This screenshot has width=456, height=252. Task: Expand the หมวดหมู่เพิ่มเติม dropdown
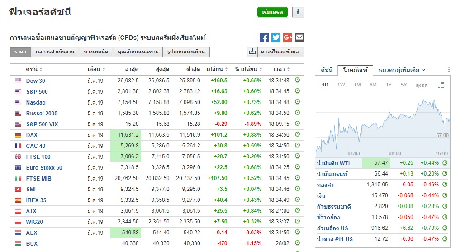click(402, 70)
